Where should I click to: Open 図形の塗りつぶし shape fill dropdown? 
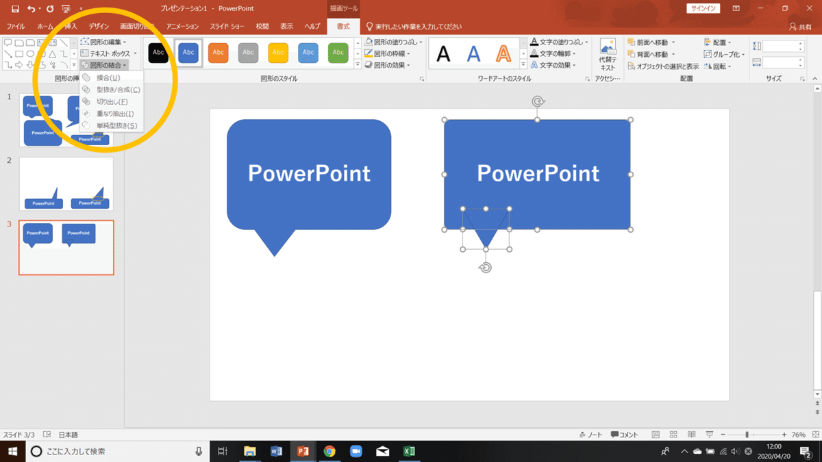tap(394, 42)
